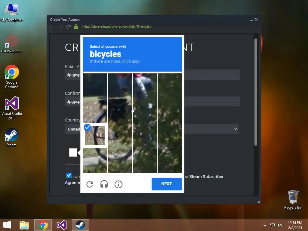The width and height of the screenshot is (308, 231).
Task: Click the Steam window back arrow
Action: coord(52,26)
